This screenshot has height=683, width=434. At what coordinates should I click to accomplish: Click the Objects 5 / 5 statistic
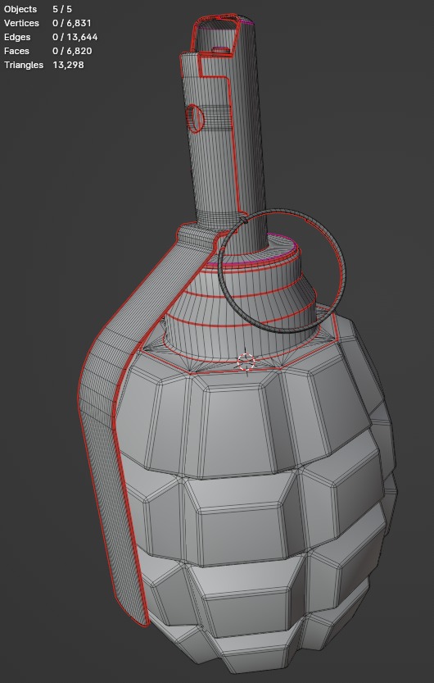38,9
